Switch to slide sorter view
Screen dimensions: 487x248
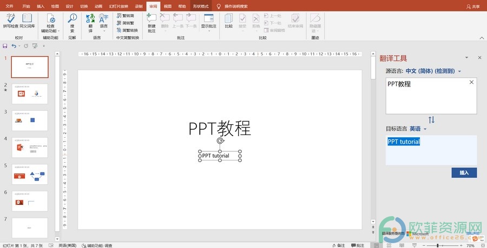[389, 245]
